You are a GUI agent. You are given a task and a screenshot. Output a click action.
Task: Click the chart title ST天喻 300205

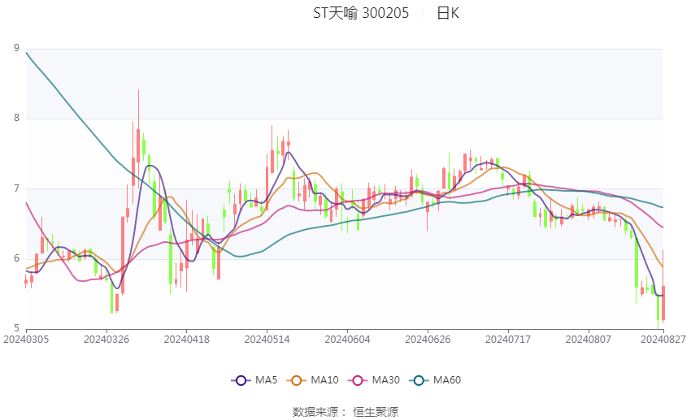361,13
